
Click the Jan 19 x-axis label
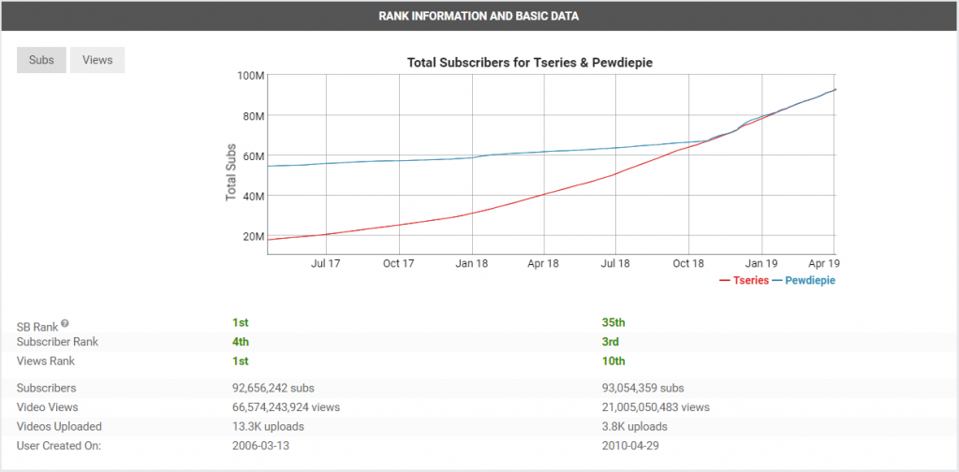761,263
